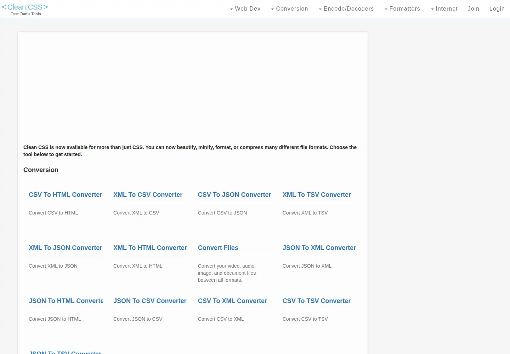Click the 'Convert XML to HTML' description

[138, 266]
